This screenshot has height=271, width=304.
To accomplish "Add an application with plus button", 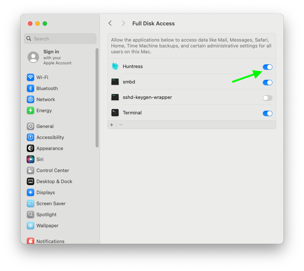I will pyautogui.click(x=112, y=125).
